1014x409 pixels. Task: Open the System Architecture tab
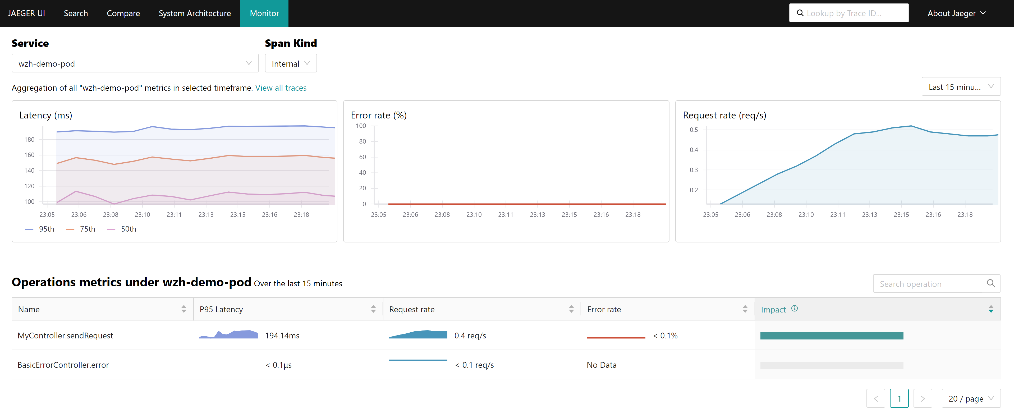(194, 13)
